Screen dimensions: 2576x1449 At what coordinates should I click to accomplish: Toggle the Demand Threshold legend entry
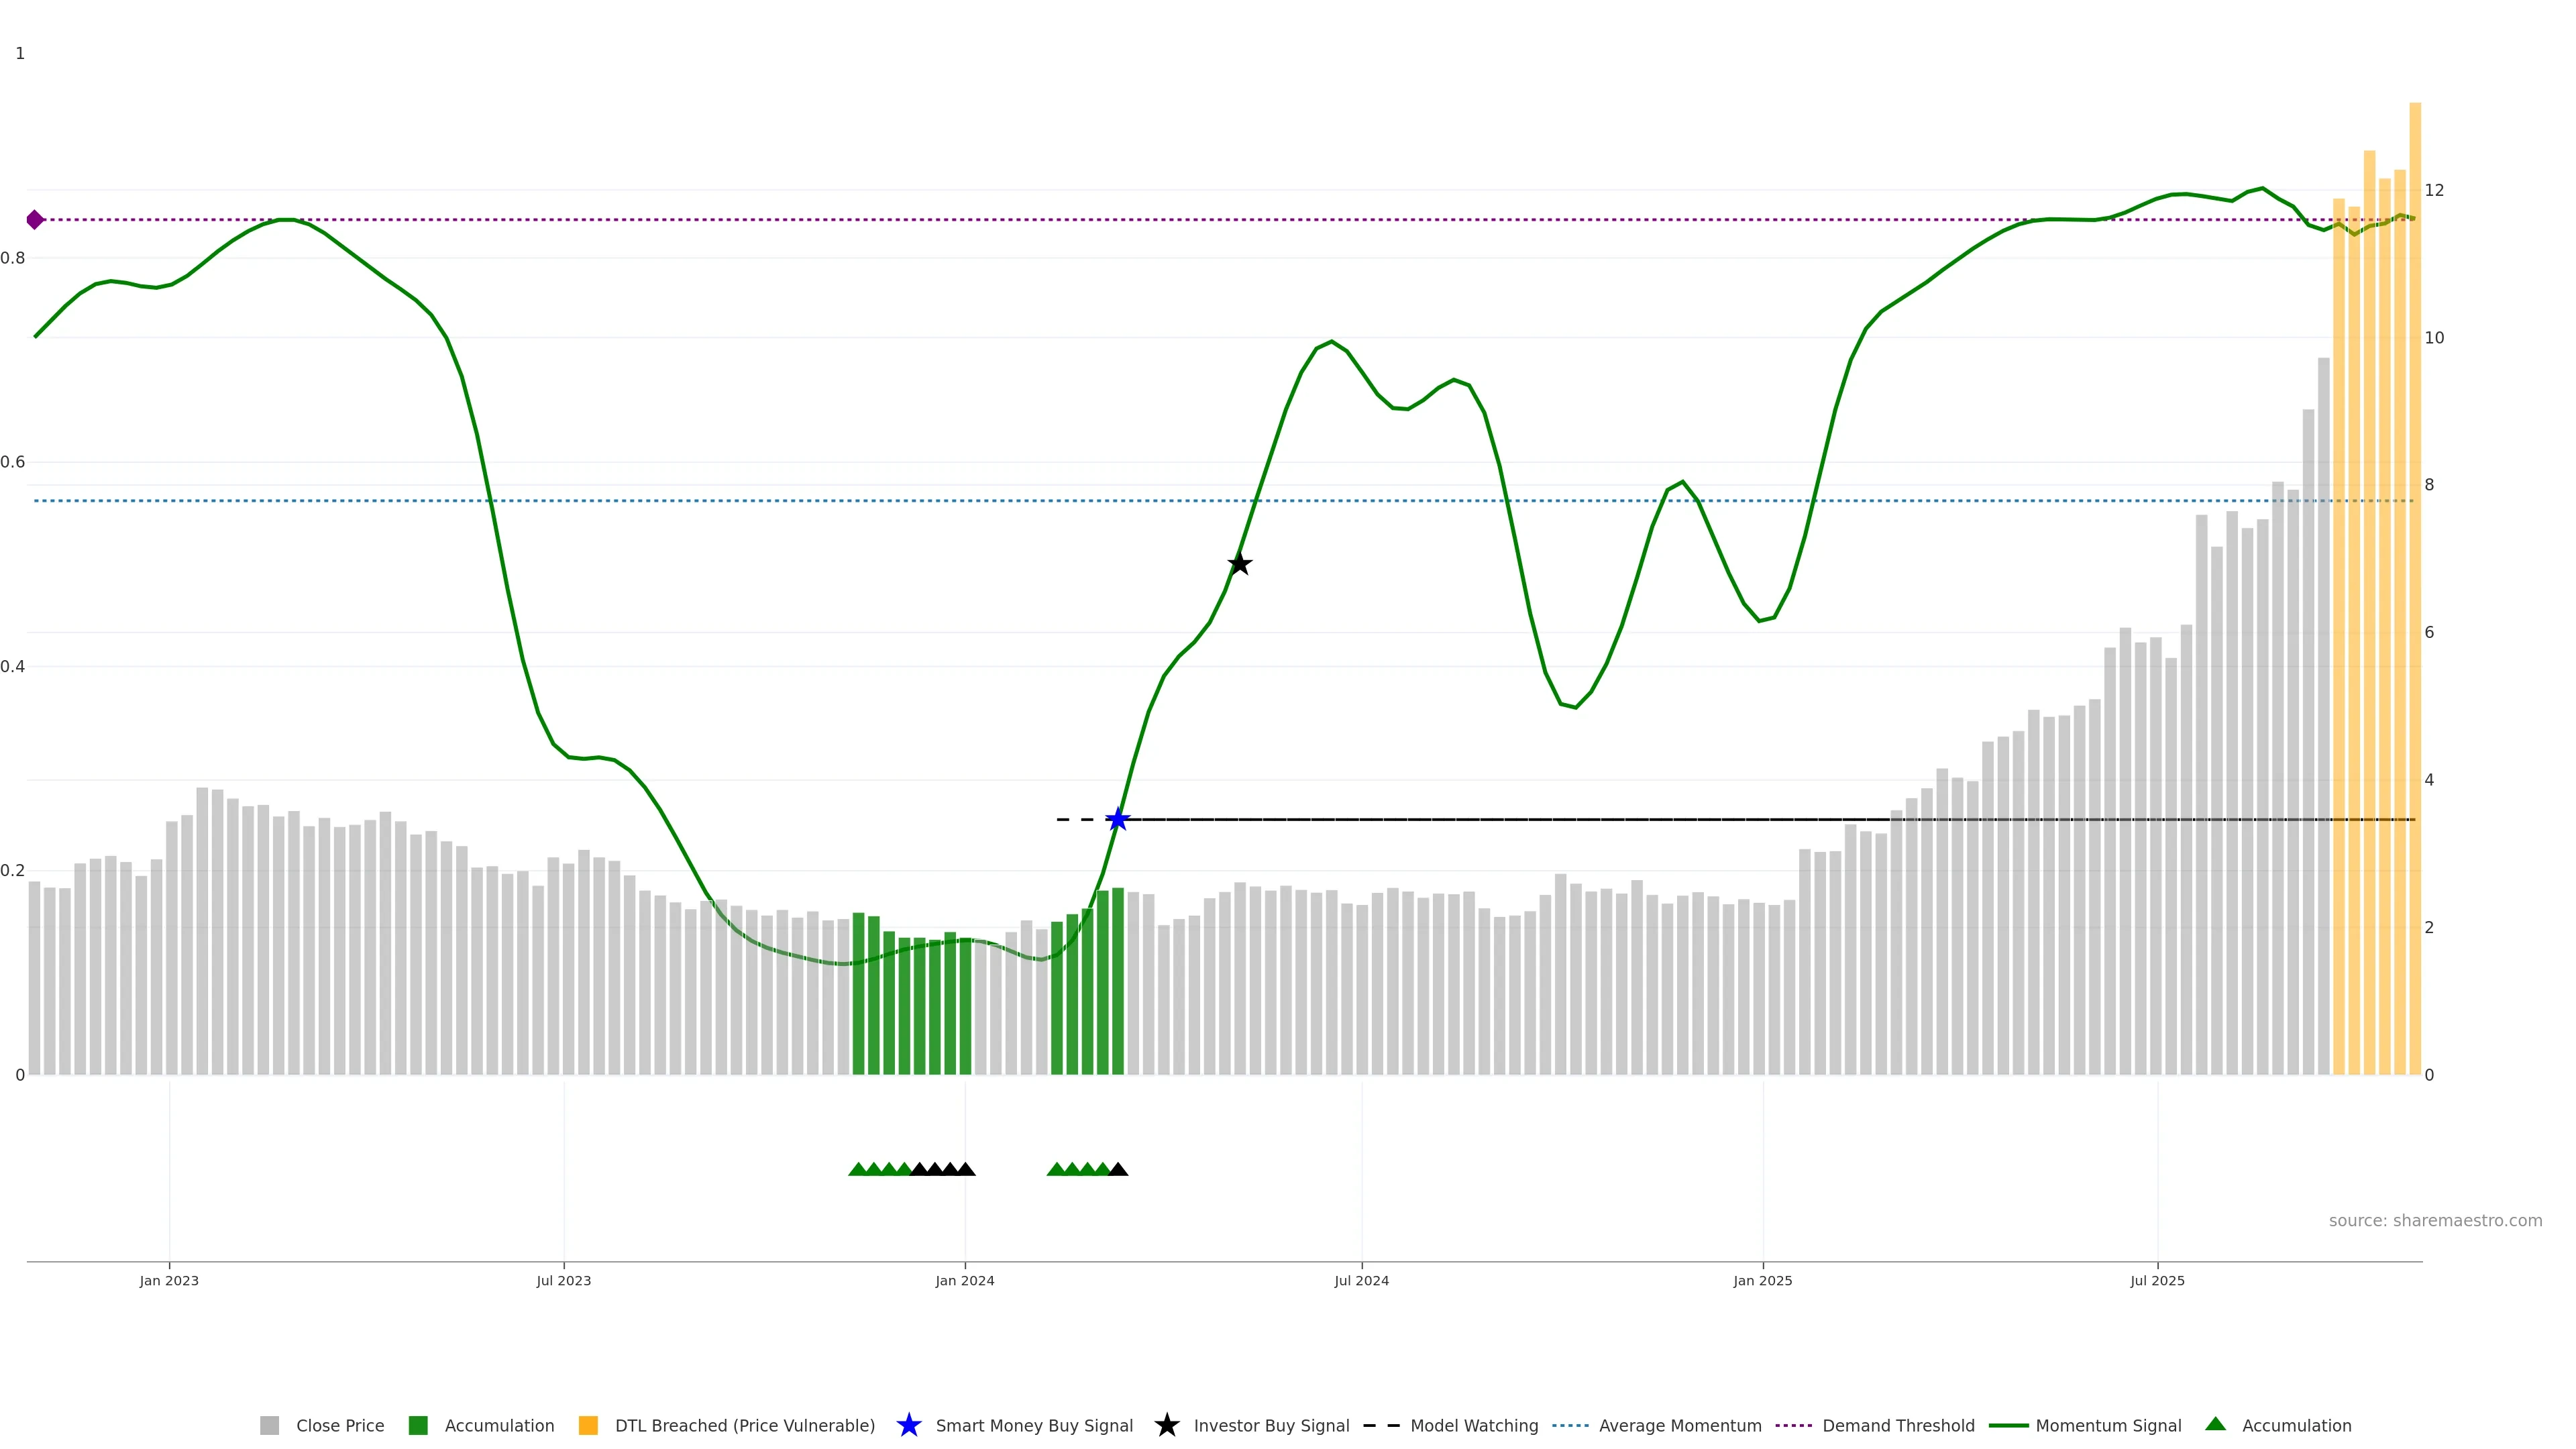tap(1898, 1426)
